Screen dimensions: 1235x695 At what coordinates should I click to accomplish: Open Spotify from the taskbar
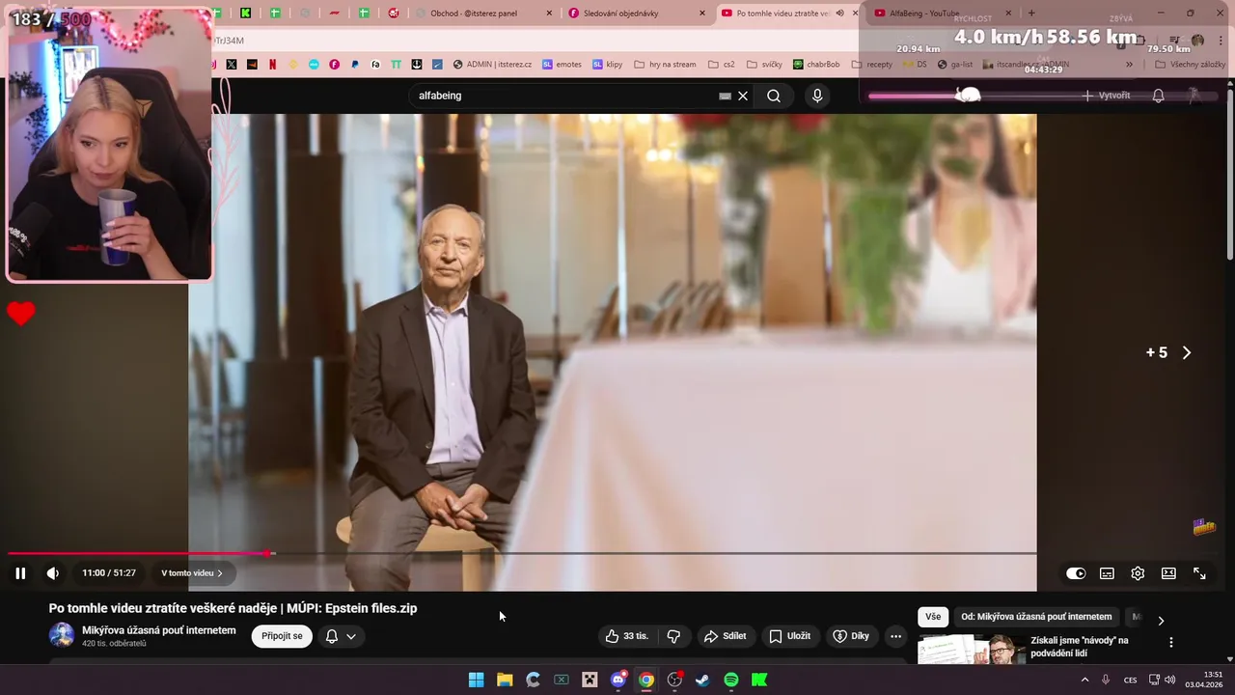pyautogui.click(x=731, y=680)
